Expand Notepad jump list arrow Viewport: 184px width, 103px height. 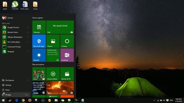[28, 51]
